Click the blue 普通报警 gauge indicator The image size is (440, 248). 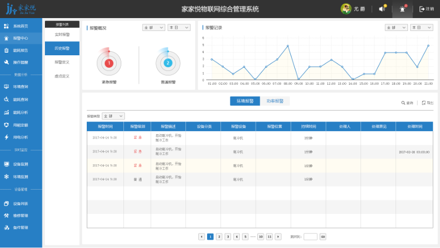tap(168, 63)
